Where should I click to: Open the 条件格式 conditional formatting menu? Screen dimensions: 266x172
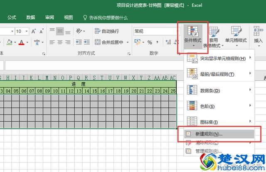pos(193,36)
